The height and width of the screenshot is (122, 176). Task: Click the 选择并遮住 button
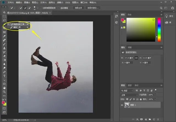92,8
